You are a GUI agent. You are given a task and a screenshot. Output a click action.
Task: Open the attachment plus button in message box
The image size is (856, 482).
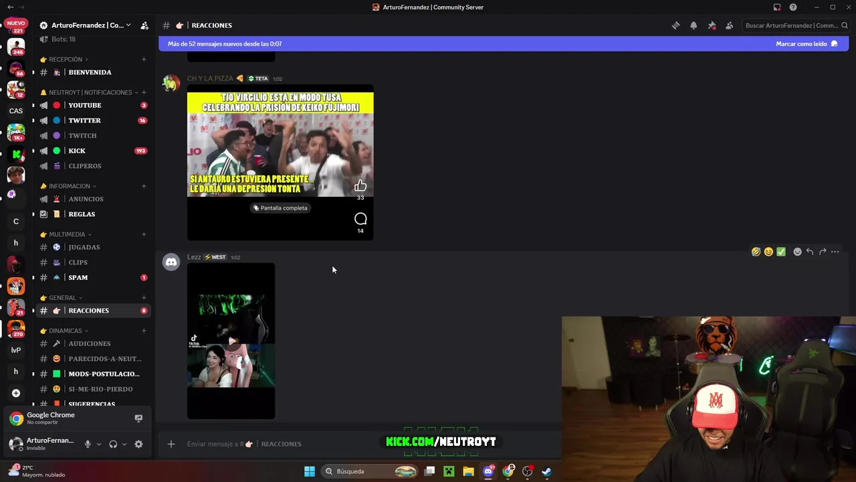coord(171,444)
